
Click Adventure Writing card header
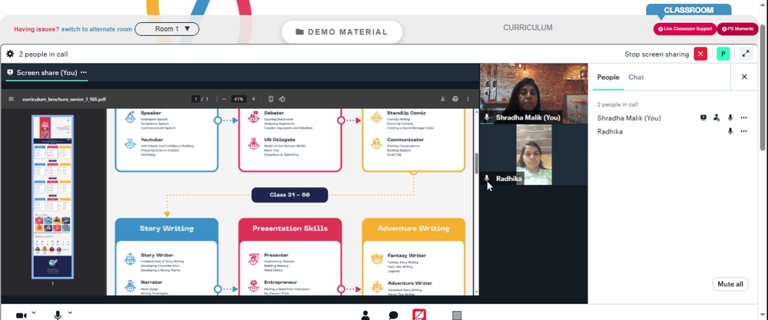413,229
